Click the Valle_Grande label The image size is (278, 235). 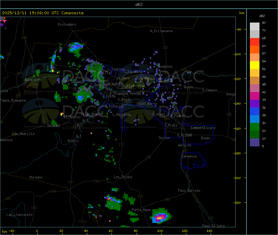(x=92, y=114)
